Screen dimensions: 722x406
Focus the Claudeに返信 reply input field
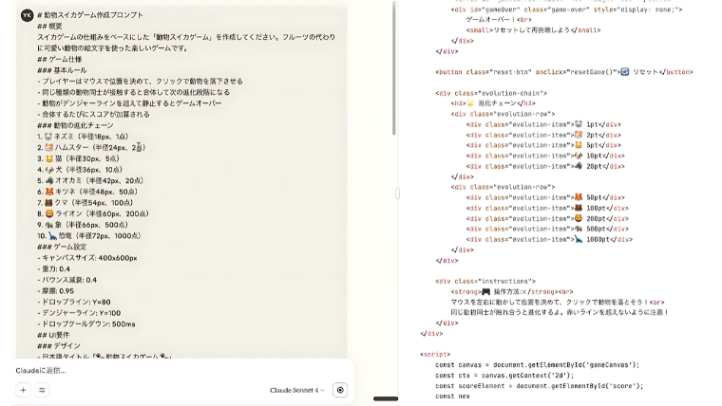(142, 370)
